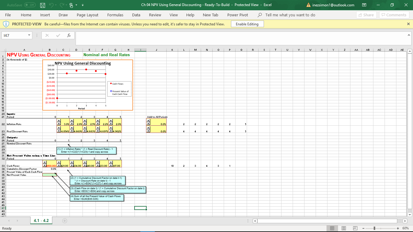Zoom out using the minus icon
413x232 pixels.
(363, 228)
